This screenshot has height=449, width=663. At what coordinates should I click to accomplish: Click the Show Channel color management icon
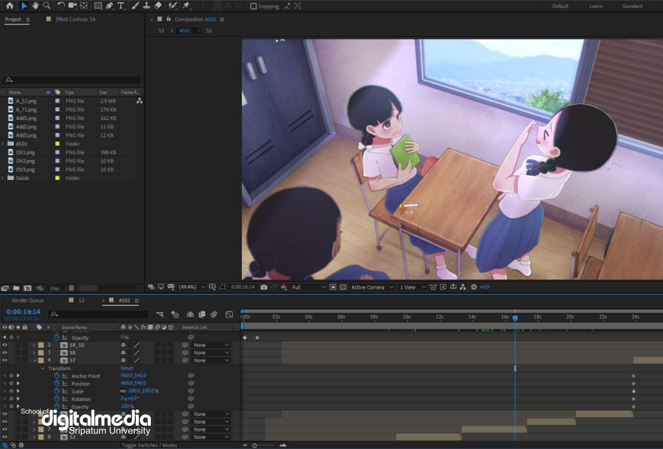coord(284,287)
